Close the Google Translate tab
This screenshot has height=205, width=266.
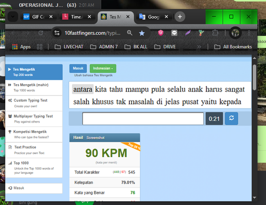(x=167, y=17)
